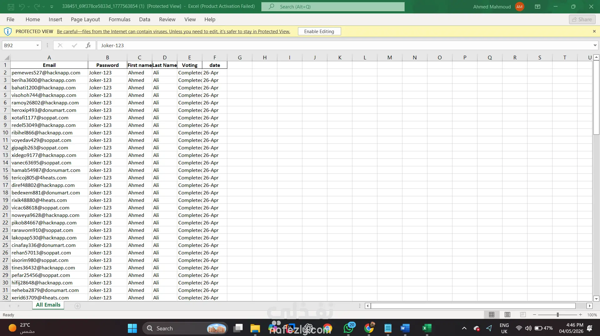Select row 1 header
Screen dimensions: 600x336
tap(5, 65)
